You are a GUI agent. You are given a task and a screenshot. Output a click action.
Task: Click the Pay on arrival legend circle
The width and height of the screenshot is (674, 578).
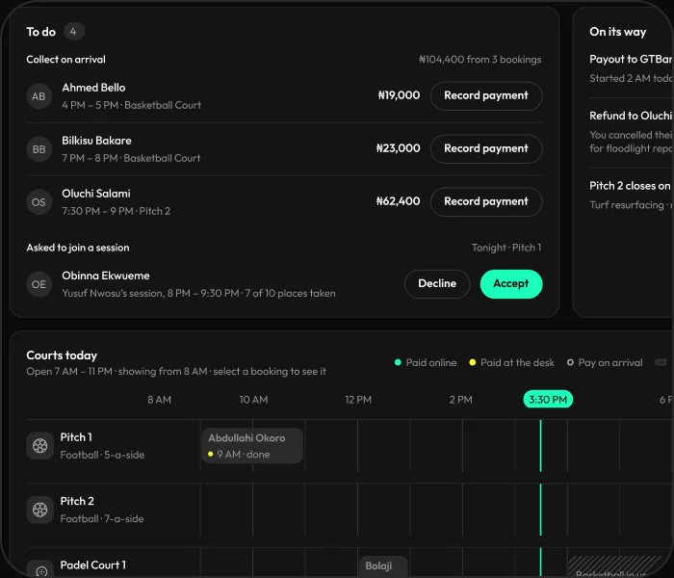tap(570, 362)
